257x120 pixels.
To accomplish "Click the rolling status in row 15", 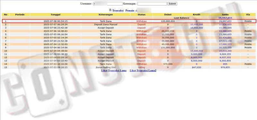I will tap(141, 67).
